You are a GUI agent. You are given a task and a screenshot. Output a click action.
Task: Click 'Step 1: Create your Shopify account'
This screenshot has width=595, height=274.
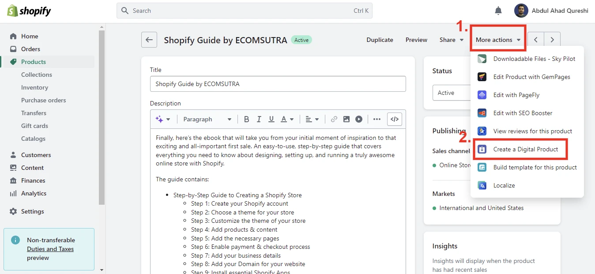click(240, 203)
